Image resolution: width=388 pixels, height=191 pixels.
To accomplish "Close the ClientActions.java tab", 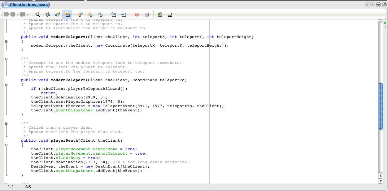I will (47, 5).
